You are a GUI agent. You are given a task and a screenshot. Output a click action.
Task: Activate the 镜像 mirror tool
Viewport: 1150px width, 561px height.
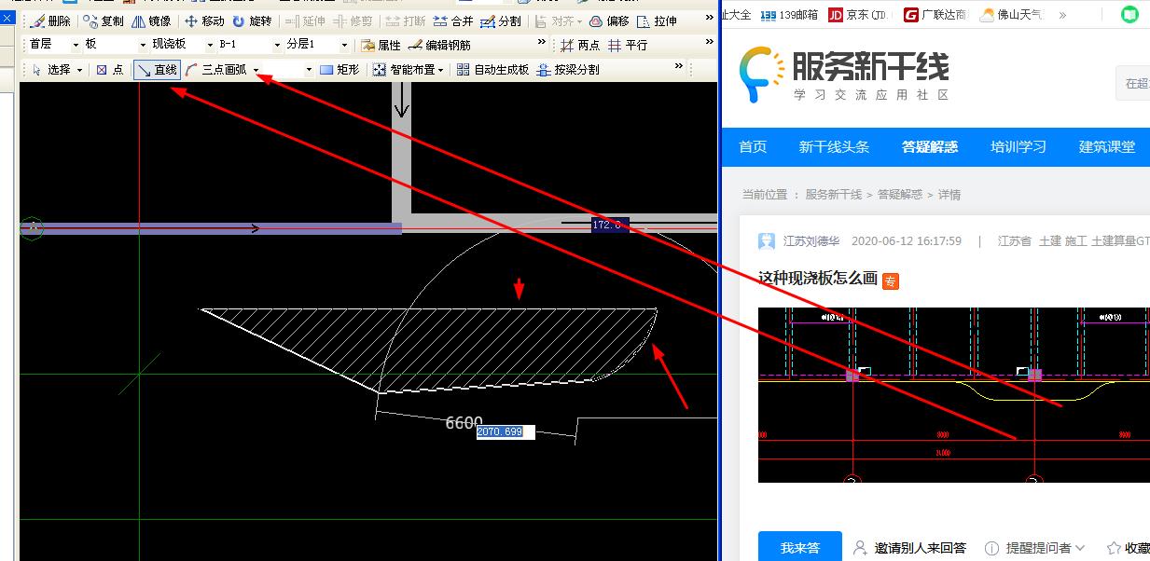151,21
